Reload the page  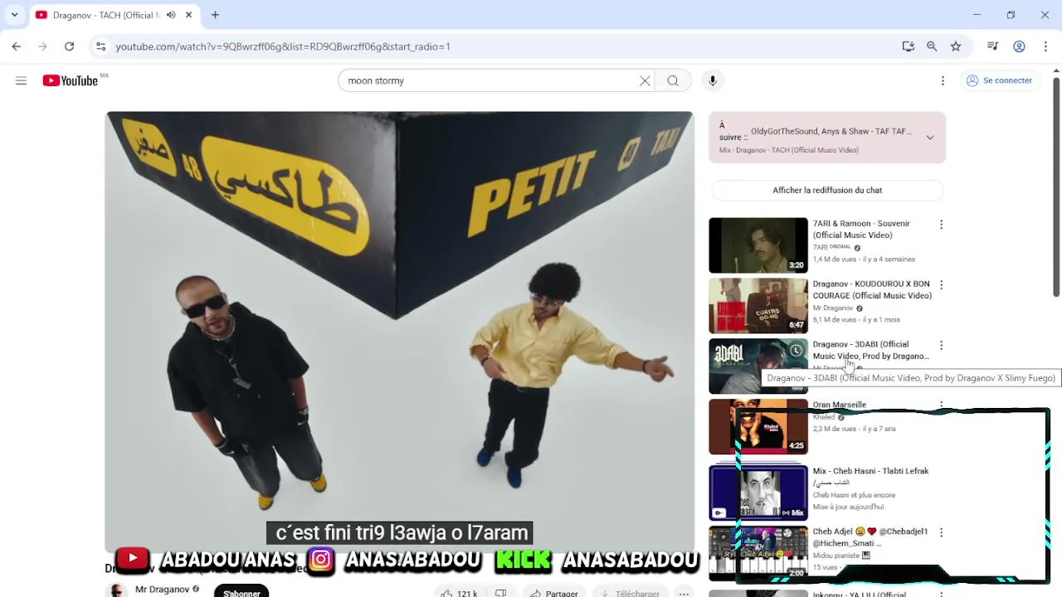click(70, 46)
